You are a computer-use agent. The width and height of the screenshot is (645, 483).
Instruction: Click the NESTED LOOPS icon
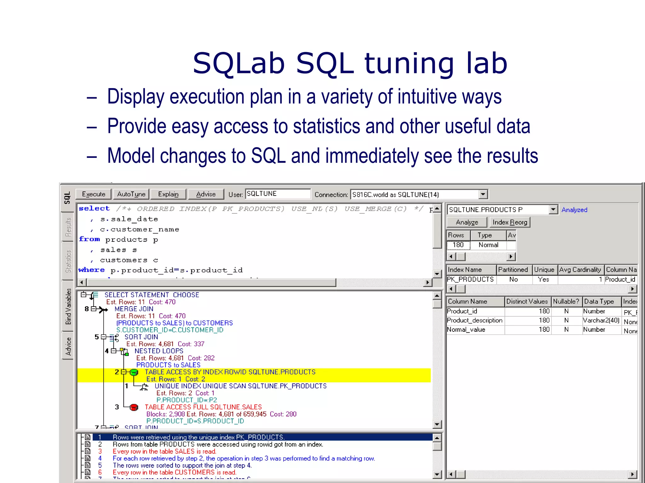(x=124, y=352)
